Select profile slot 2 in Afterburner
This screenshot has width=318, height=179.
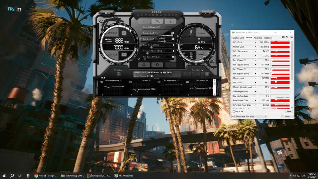coord(189,75)
